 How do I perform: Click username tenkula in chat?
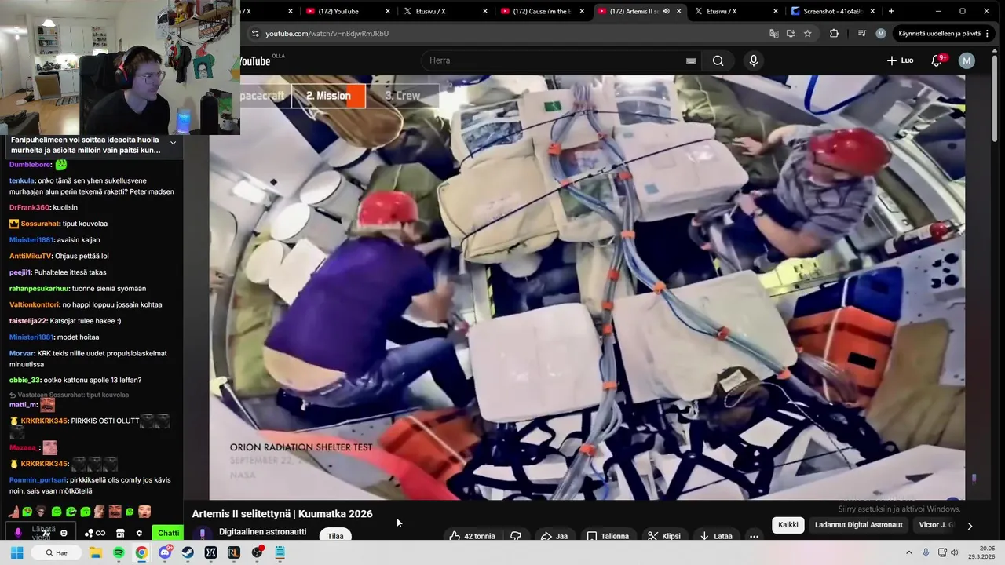tap(21, 180)
